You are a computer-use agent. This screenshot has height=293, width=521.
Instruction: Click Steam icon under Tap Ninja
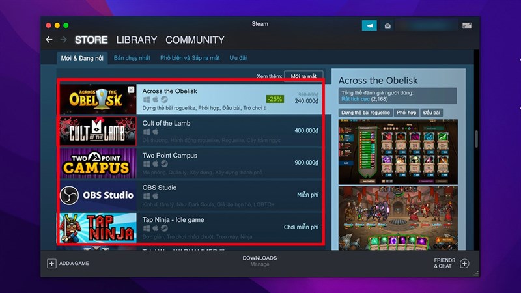(164, 229)
